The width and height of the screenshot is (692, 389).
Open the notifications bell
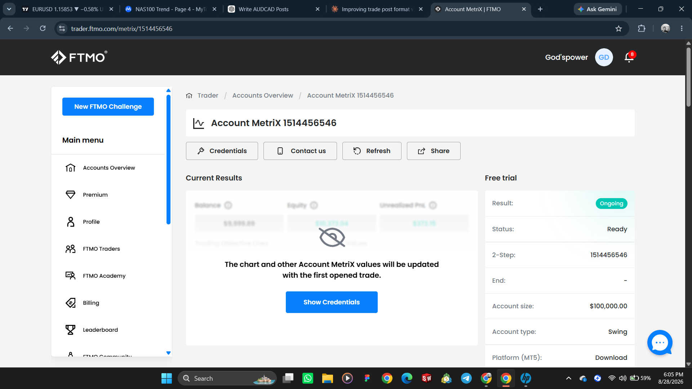(x=629, y=57)
